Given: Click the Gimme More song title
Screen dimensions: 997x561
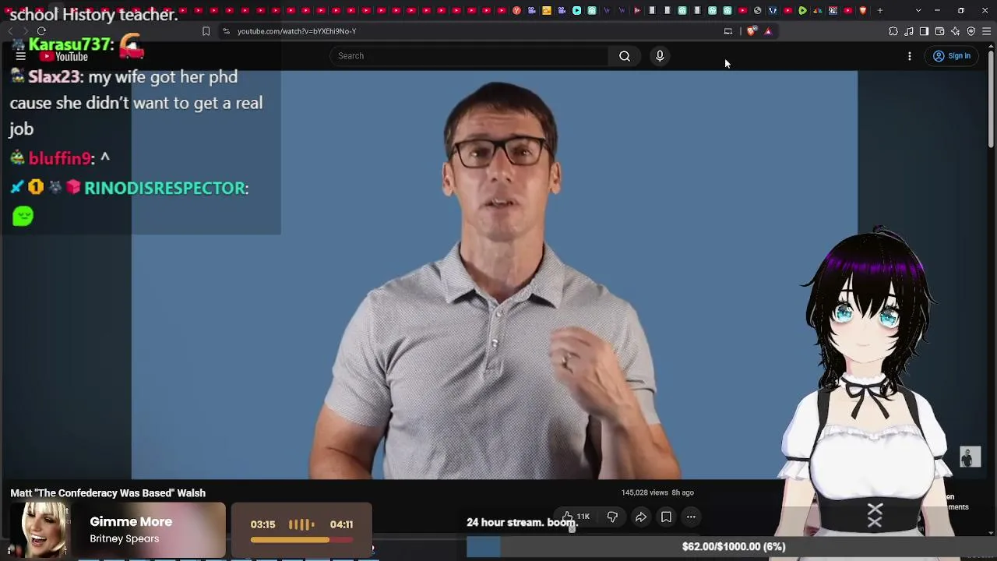Looking at the screenshot, I should click(x=131, y=522).
